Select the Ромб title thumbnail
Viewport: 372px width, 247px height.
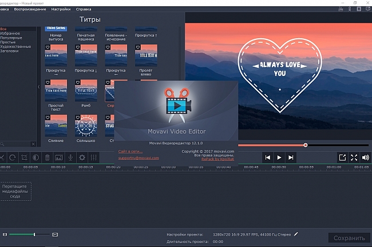pyautogui.click(x=86, y=91)
